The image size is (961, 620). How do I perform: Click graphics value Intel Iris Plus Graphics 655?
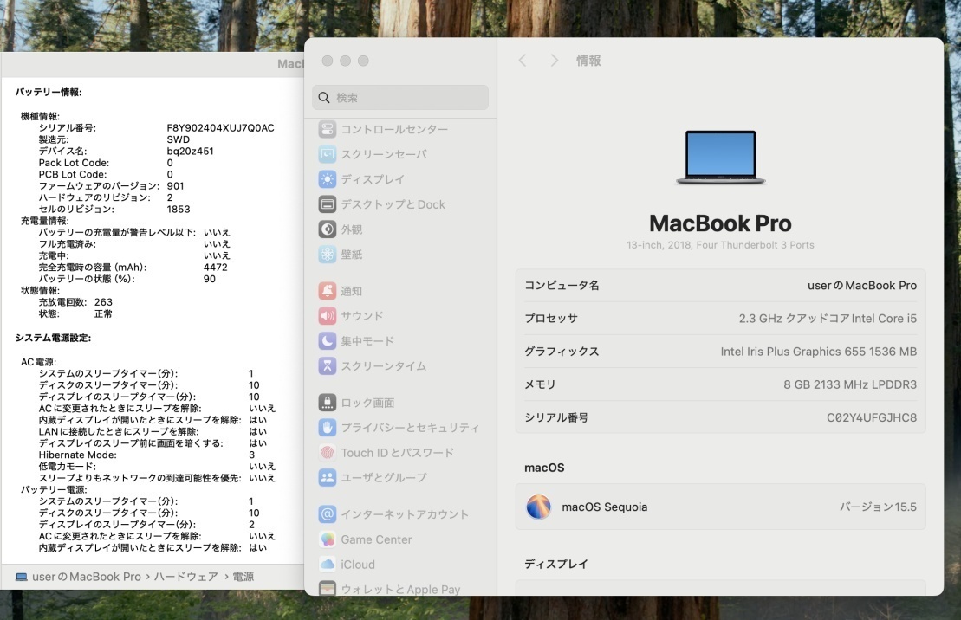coord(818,352)
